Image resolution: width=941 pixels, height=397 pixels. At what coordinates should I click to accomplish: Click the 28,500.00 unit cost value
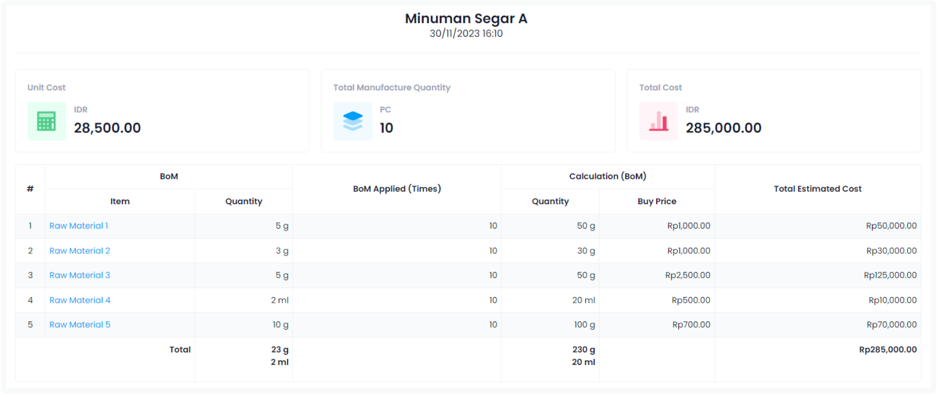pyautogui.click(x=107, y=128)
